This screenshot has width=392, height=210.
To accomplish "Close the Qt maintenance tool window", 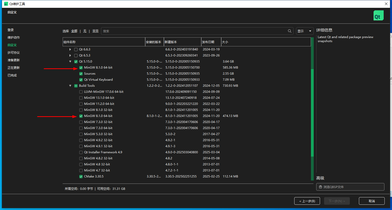I will [386, 4].
